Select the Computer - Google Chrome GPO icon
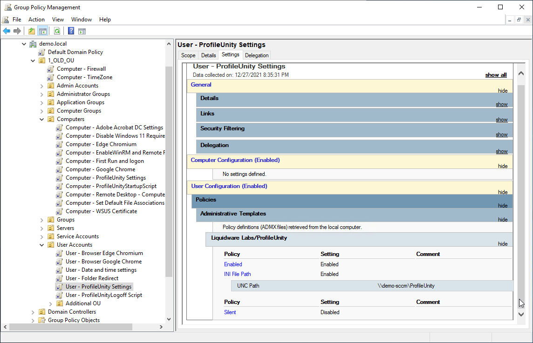This screenshot has width=533, height=343. 60,169
